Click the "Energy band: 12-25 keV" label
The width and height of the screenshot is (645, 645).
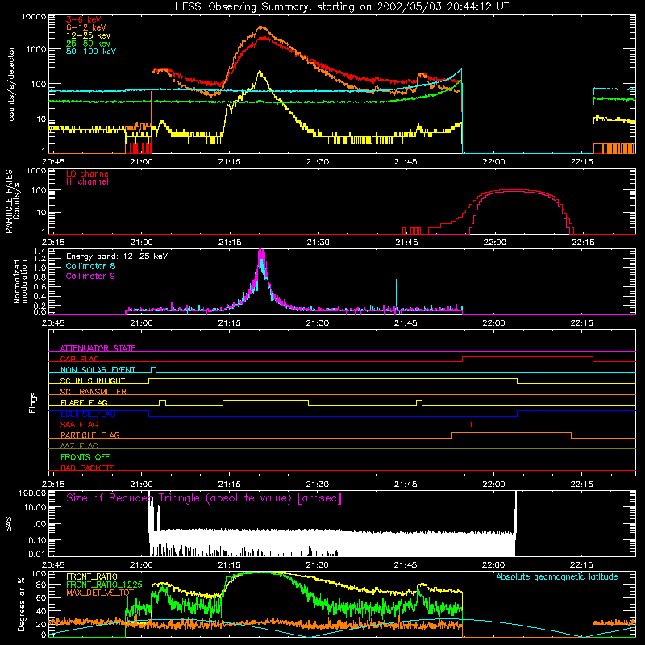[x=117, y=256]
